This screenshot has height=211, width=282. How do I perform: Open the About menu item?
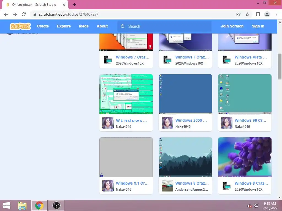(x=102, y=26)
